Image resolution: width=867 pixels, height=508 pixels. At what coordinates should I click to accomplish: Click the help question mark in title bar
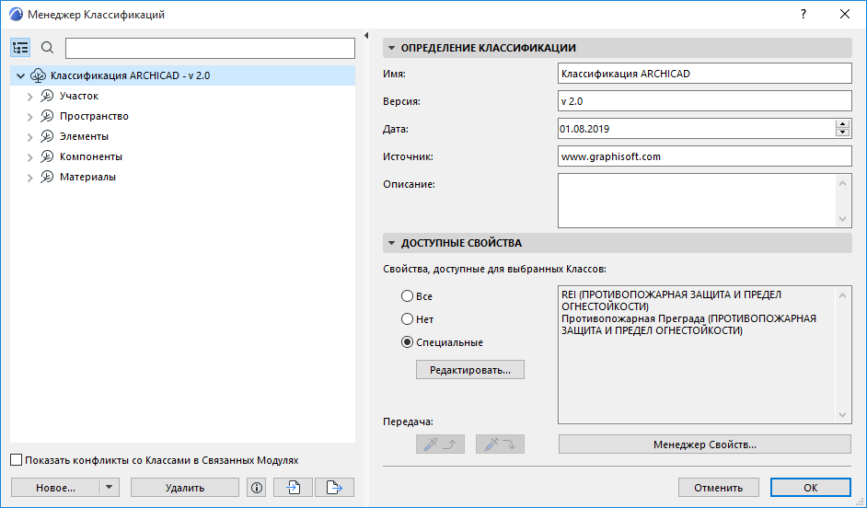pyautogui.click(x=803, y=15)
